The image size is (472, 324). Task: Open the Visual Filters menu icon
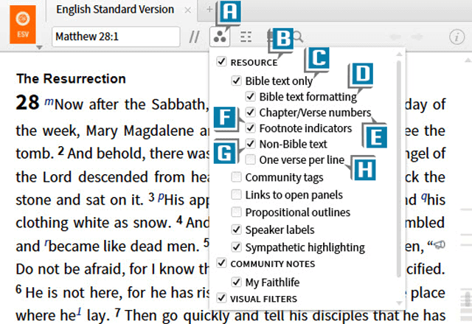point(218,36)
